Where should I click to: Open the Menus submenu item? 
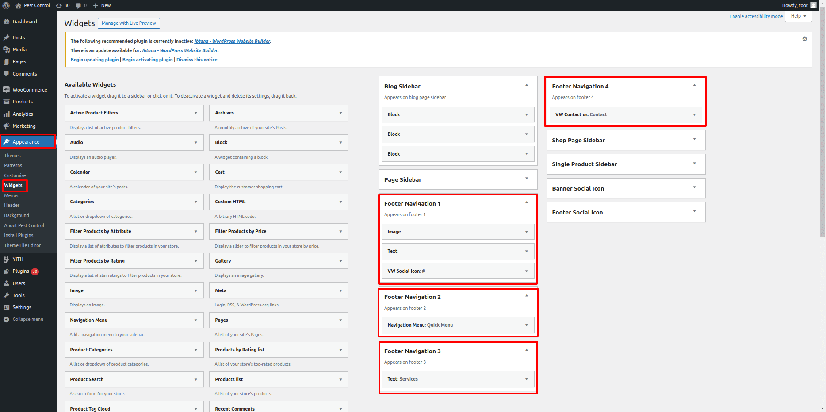pos(11,195)
